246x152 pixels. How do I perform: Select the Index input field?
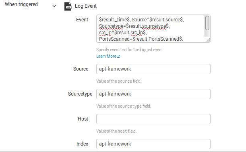click(x=153, y=144)
